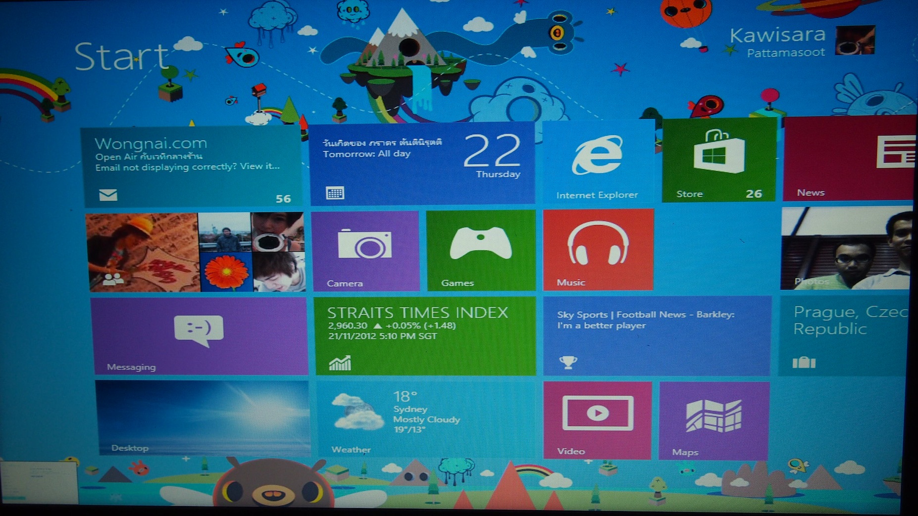Open the Store tile
This screenshot has height=516, width=918.
point(719,160)
